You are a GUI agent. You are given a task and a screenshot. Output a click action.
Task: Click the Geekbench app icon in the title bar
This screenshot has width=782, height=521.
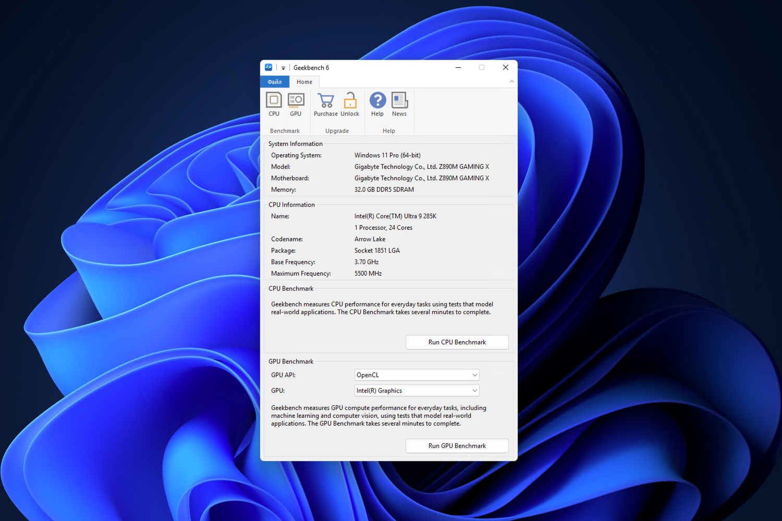268,67
